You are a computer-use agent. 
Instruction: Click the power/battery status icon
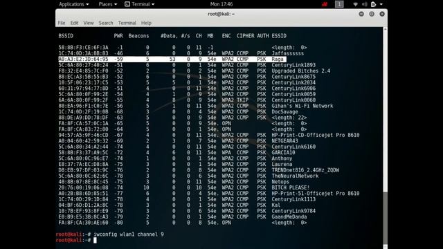coord(373,4)
